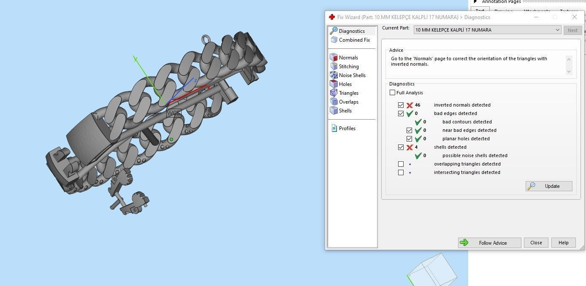Close the Fix Wizard with Close button
This screenshot has width=586, height=286.
click(536, 243)
